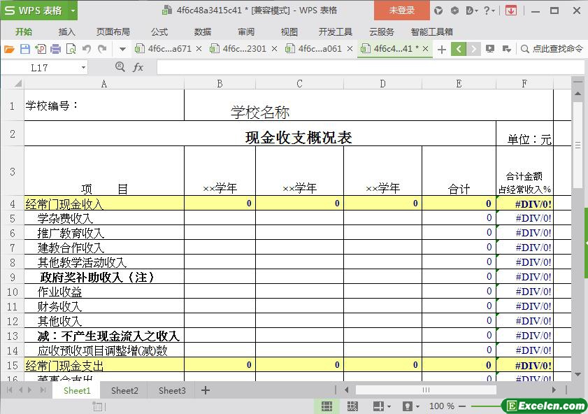This screenshot has height=414, width=588.
Task: Toggle page break preview in status bar
Action: [x=352, y=406]
